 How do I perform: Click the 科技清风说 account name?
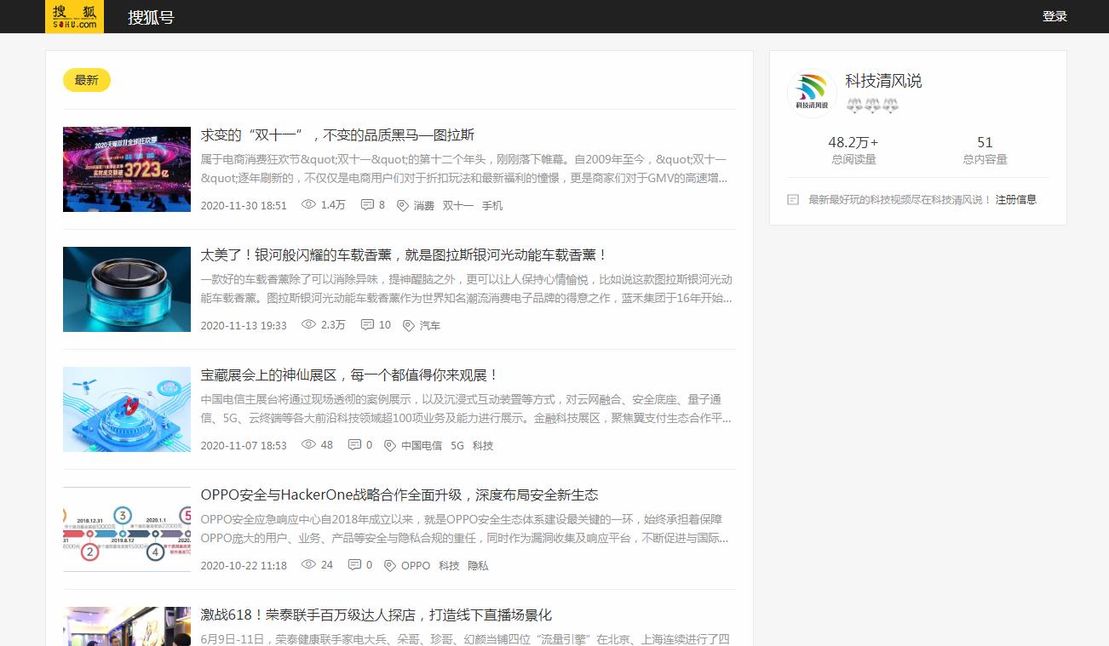coord(883,81)
